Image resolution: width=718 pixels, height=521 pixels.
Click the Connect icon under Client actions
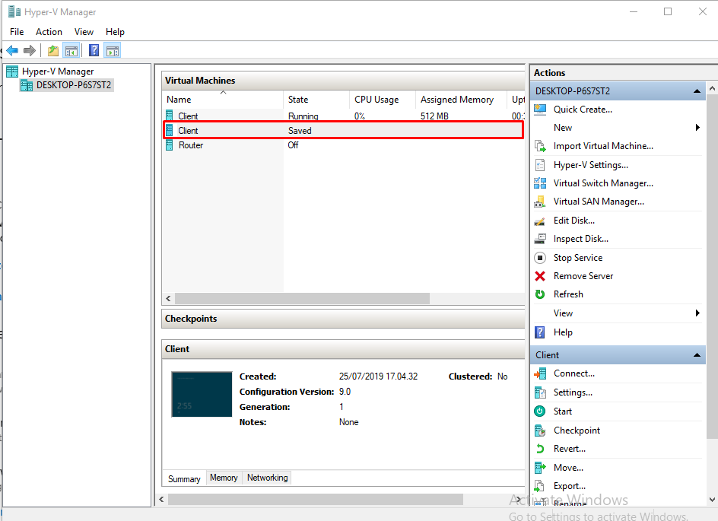(x=540, y=373)
